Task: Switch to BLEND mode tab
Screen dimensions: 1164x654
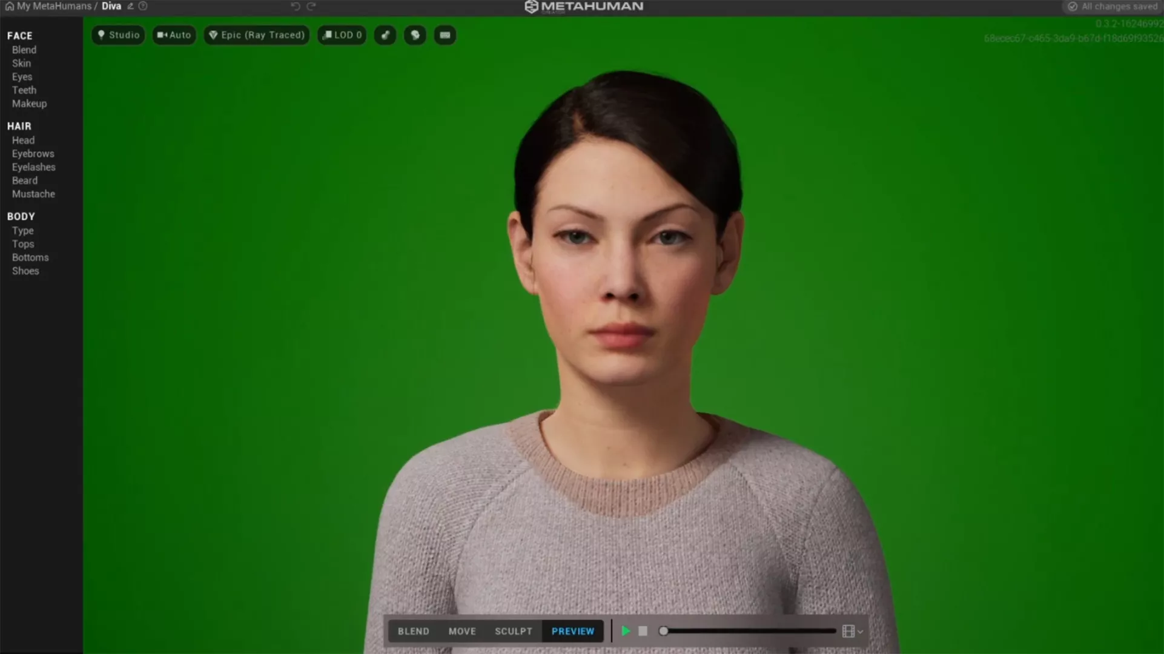Action: click(413, 631)
